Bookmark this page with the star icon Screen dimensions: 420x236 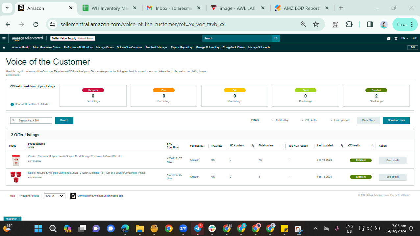click(316, 24)
